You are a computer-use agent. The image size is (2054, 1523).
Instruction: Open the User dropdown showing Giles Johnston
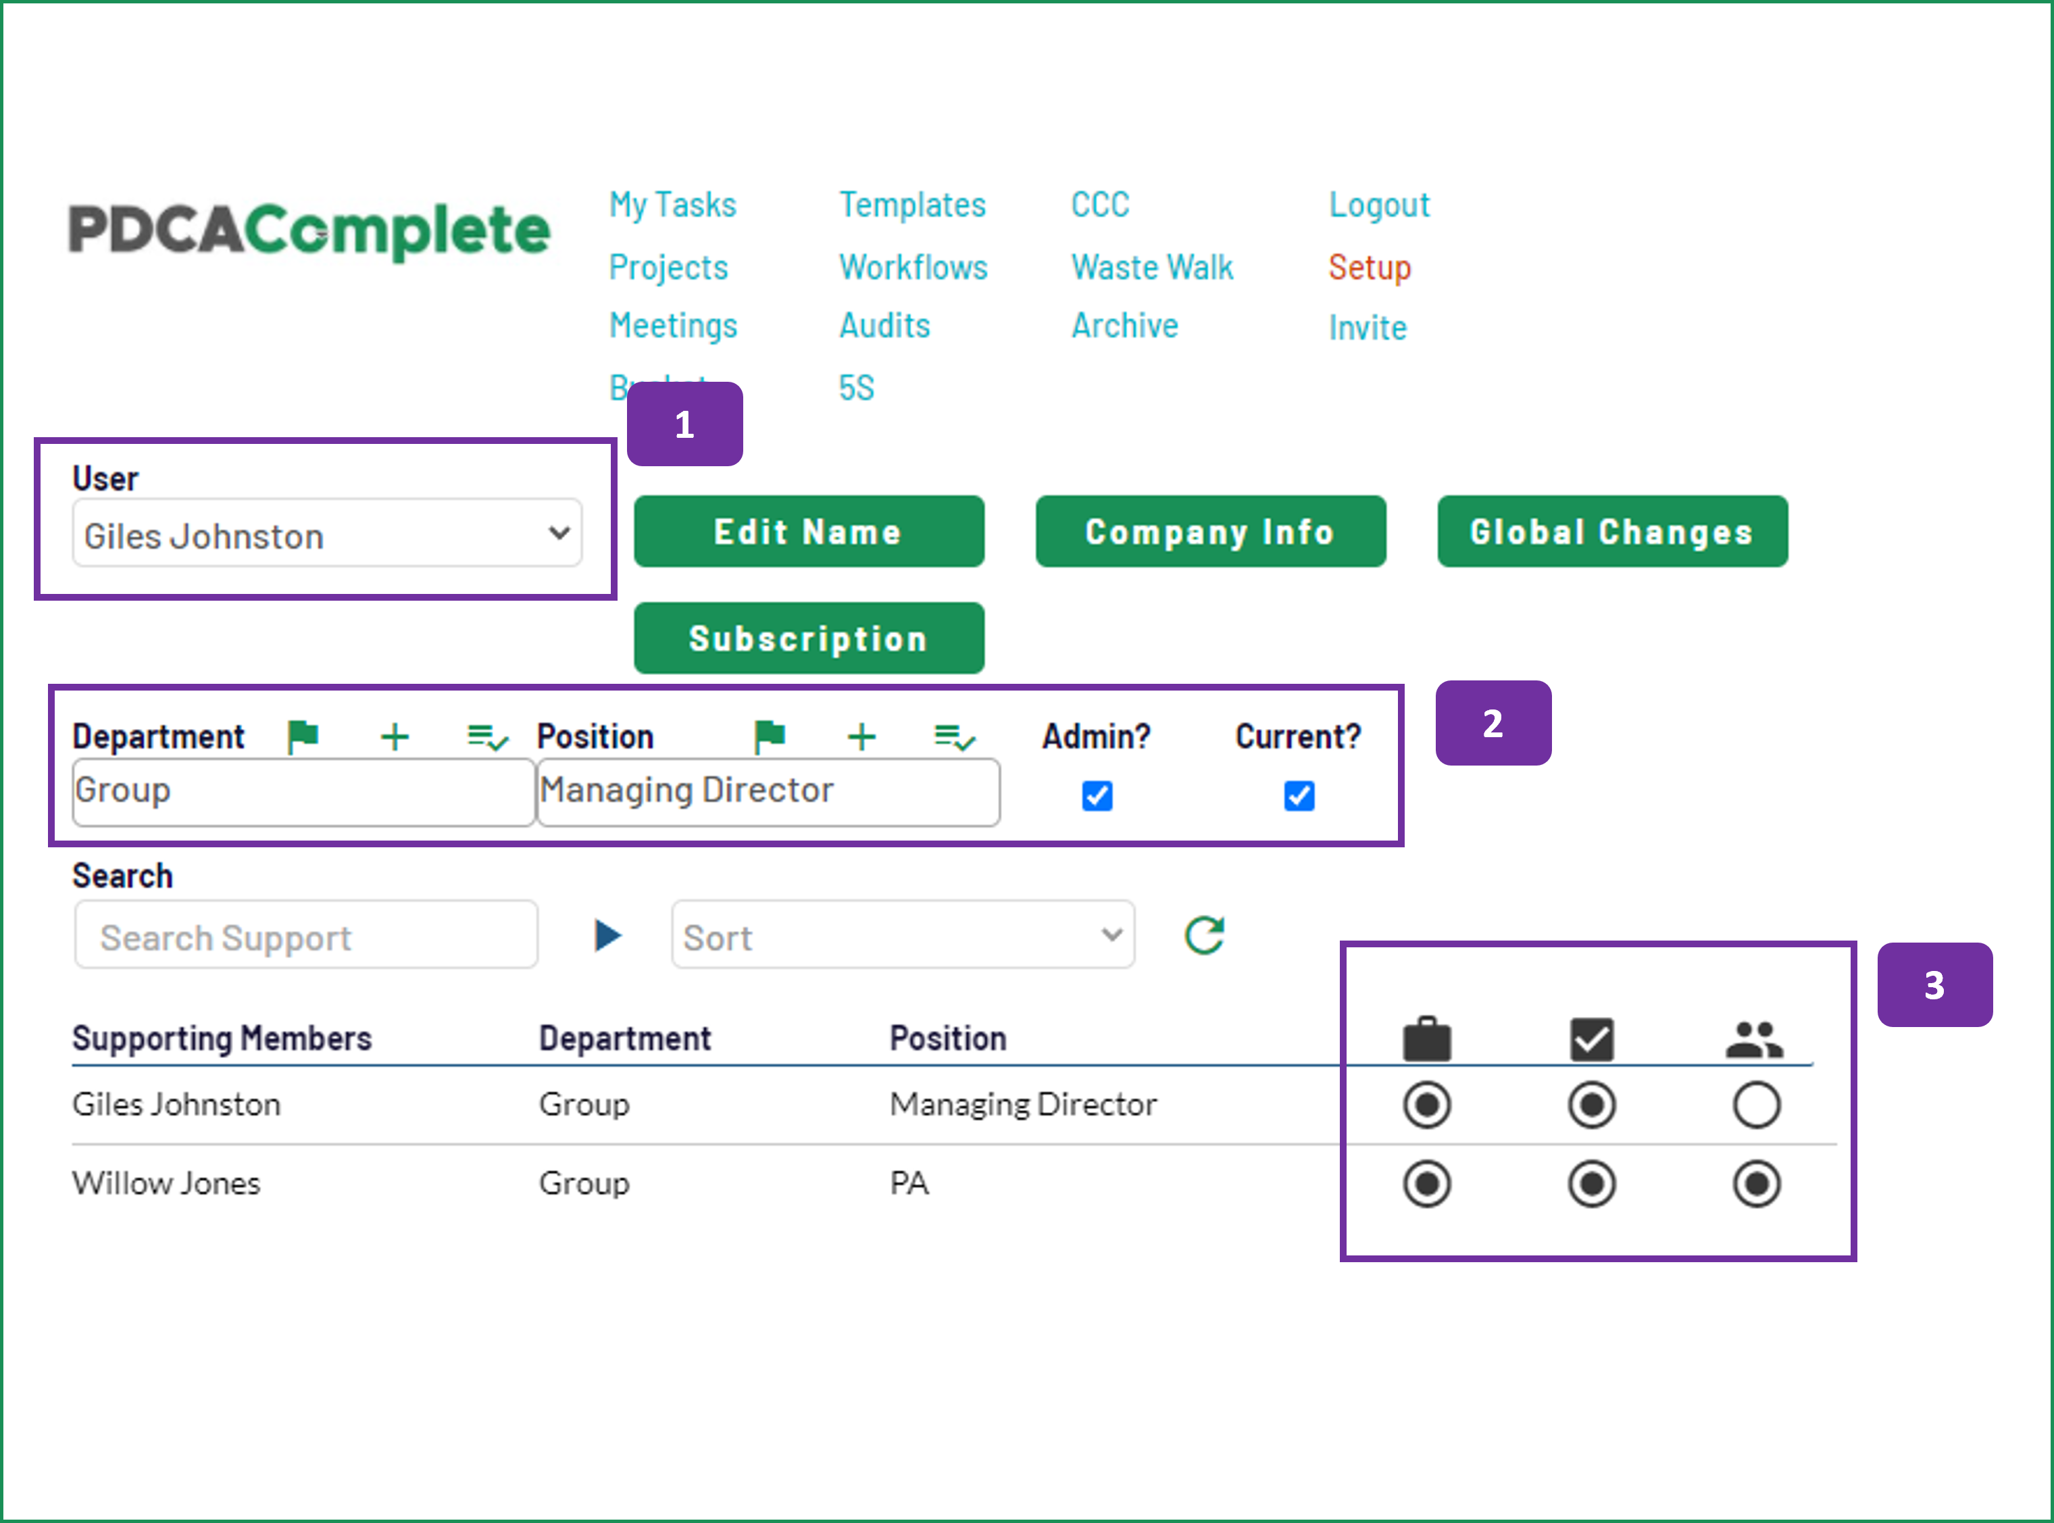point(327,533)
